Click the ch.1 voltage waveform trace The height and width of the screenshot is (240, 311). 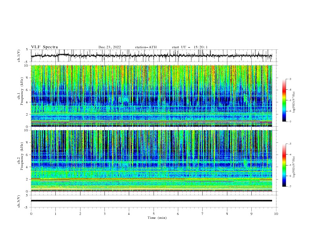[151, 56]
